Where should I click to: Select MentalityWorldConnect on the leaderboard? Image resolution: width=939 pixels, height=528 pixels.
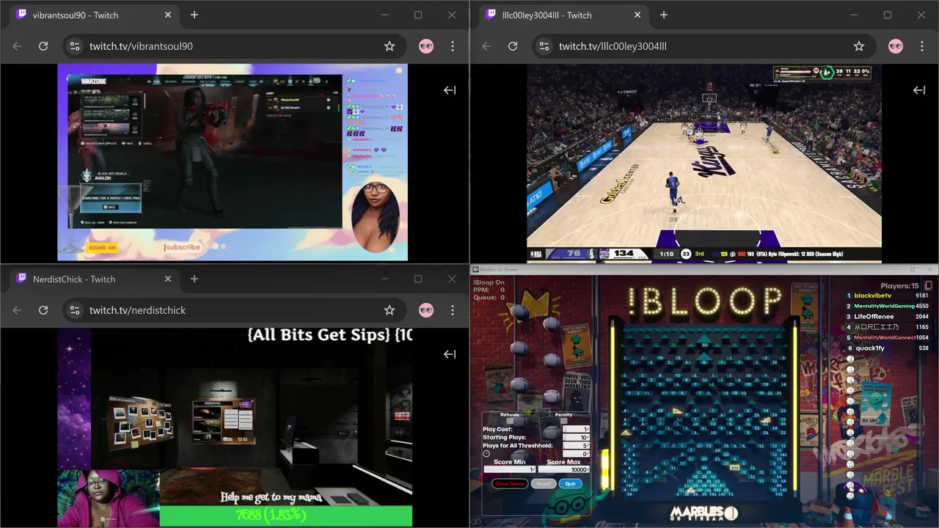(885, 337)
